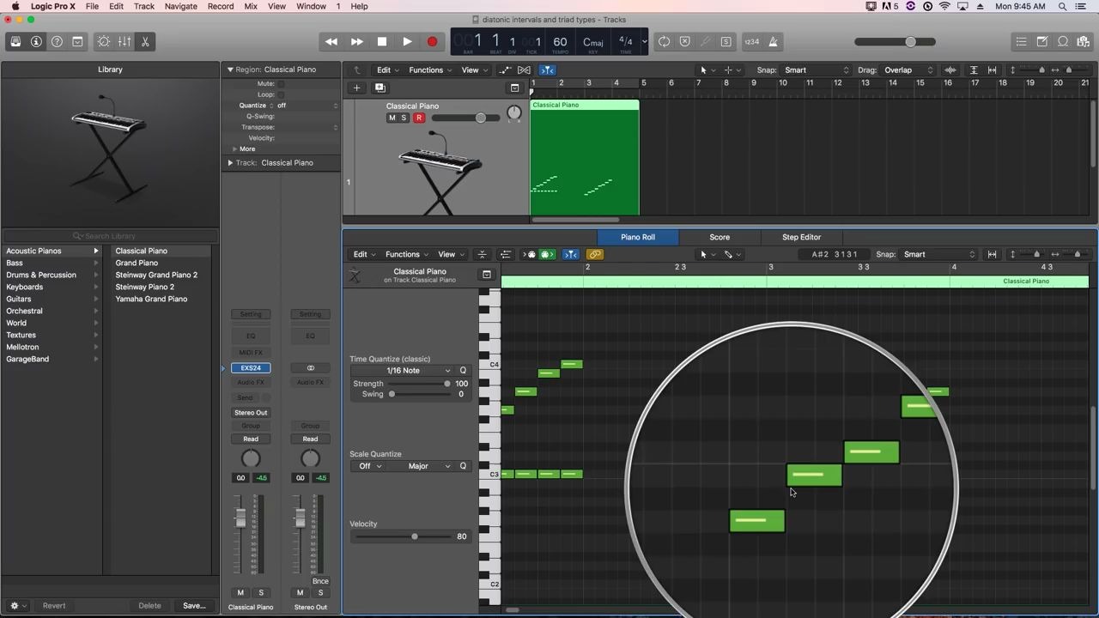Open the Loop Browser button

[1062, 41]
